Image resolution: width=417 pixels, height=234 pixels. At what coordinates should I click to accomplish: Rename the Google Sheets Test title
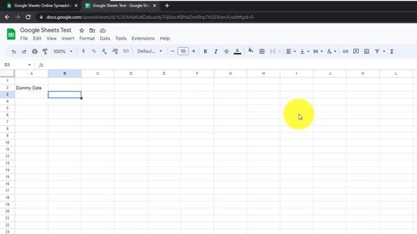(x=46, y=31)
